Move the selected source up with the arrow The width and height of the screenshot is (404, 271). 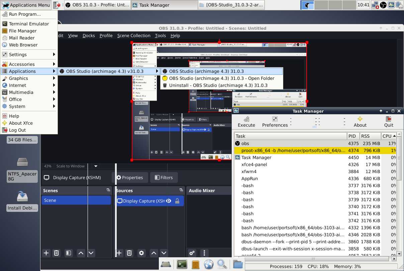tap(154, 253)
